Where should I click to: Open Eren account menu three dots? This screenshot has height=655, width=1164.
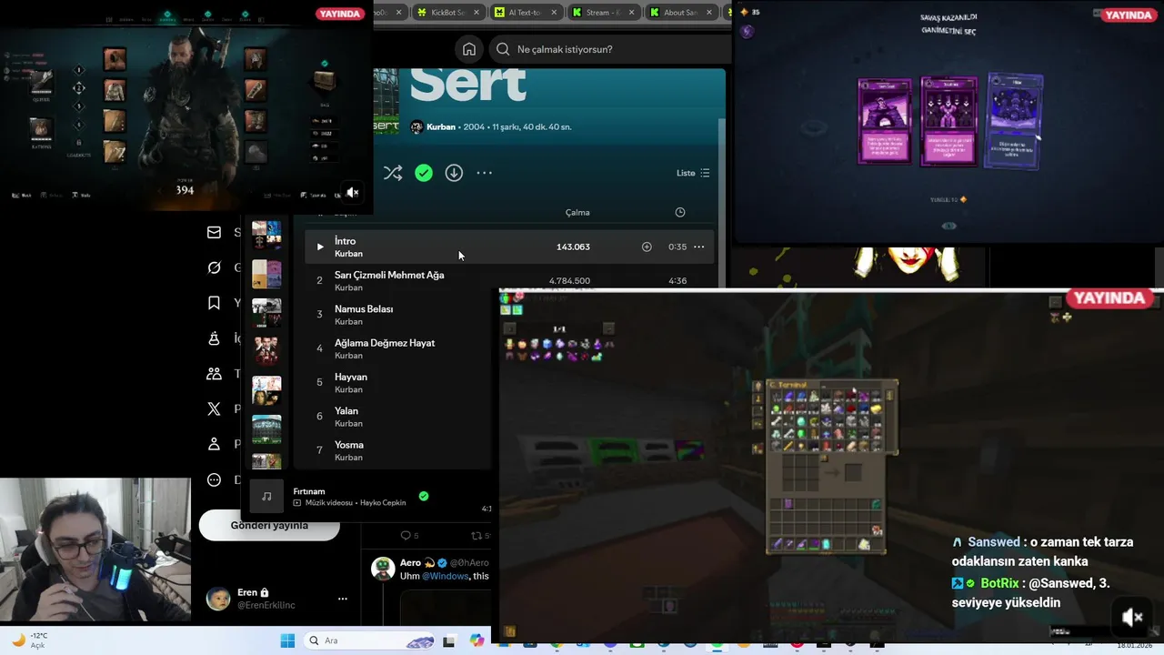click(342, 599)
